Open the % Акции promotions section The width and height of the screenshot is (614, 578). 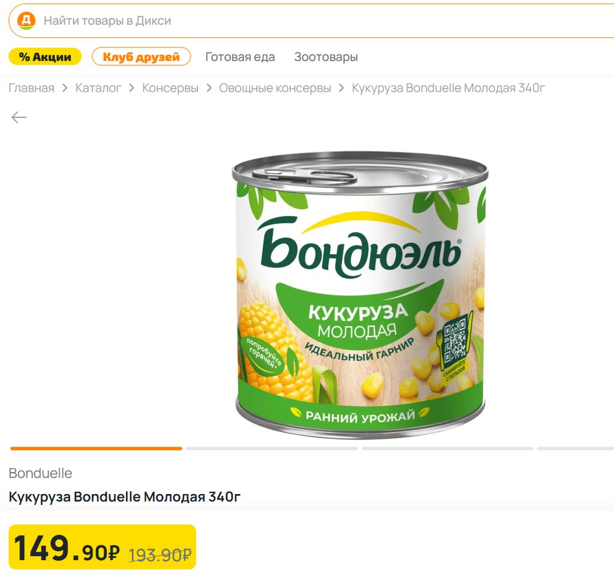[x=45, y=57]
